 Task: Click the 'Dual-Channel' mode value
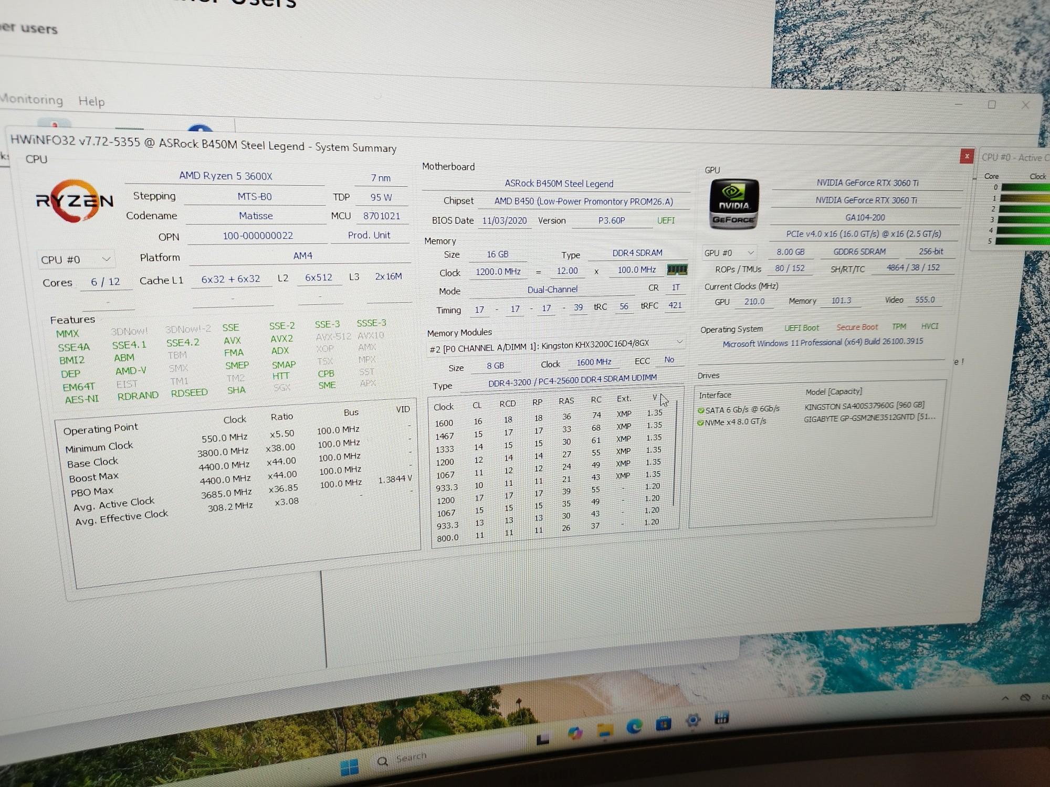552,290
